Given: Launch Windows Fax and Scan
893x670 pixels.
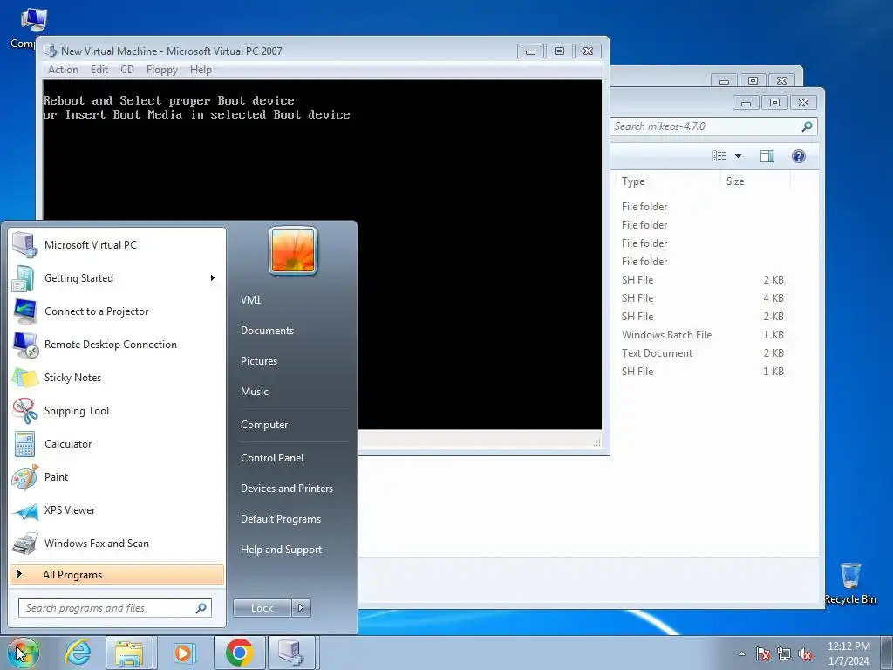Looking at the screenshot, I should (x=117, y=543).
